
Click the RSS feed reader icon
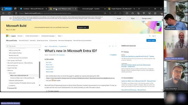(52, 80)
